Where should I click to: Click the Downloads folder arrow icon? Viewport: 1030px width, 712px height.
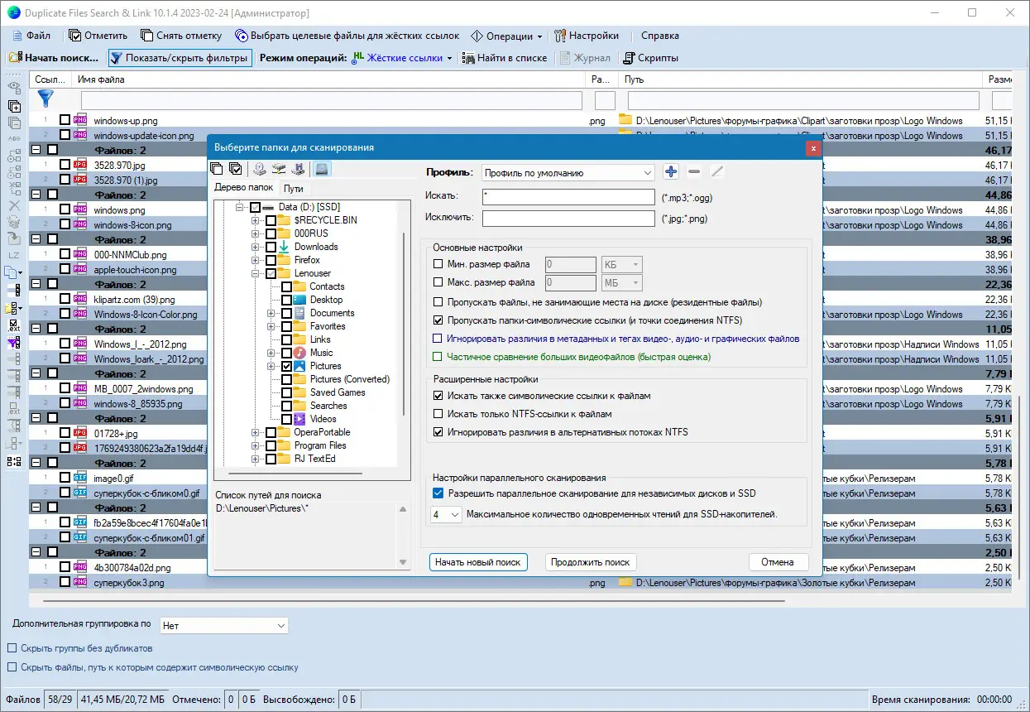point(285,247)
